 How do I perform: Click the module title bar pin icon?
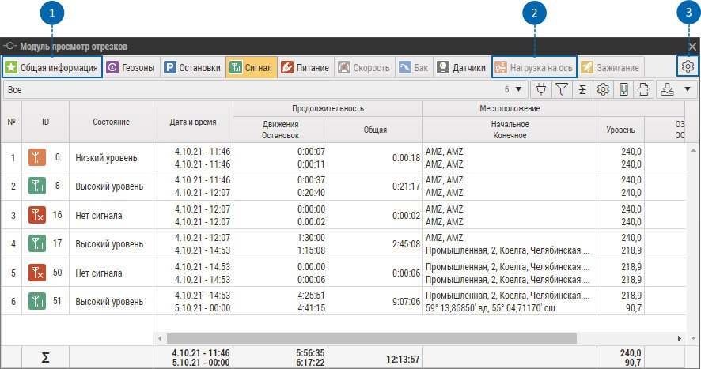[9, 46]
